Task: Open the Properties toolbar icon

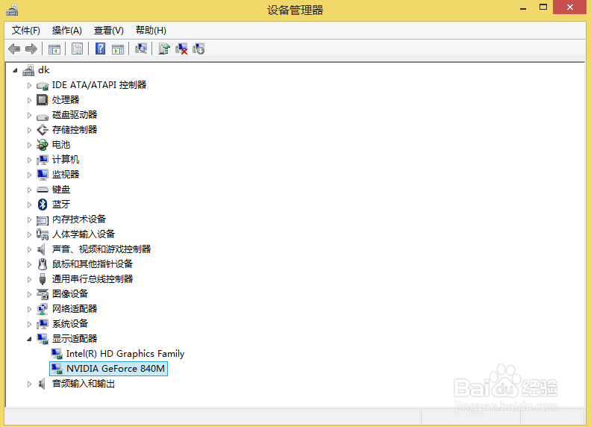Action: (x=78, y=49)
